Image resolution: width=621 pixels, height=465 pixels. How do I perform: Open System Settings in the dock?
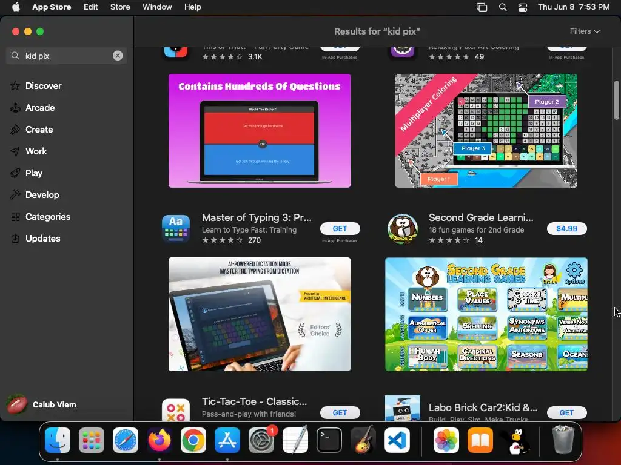coord(261,440)
